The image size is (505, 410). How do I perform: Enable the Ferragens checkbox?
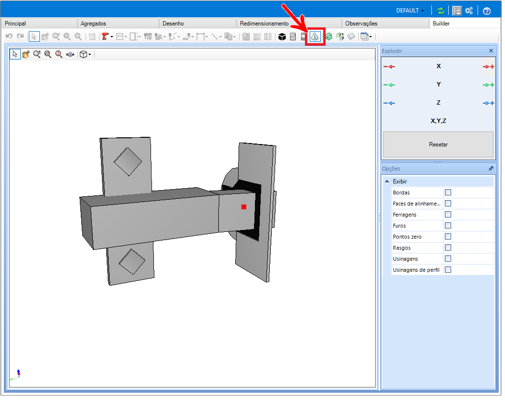click(x=448, y=215)
